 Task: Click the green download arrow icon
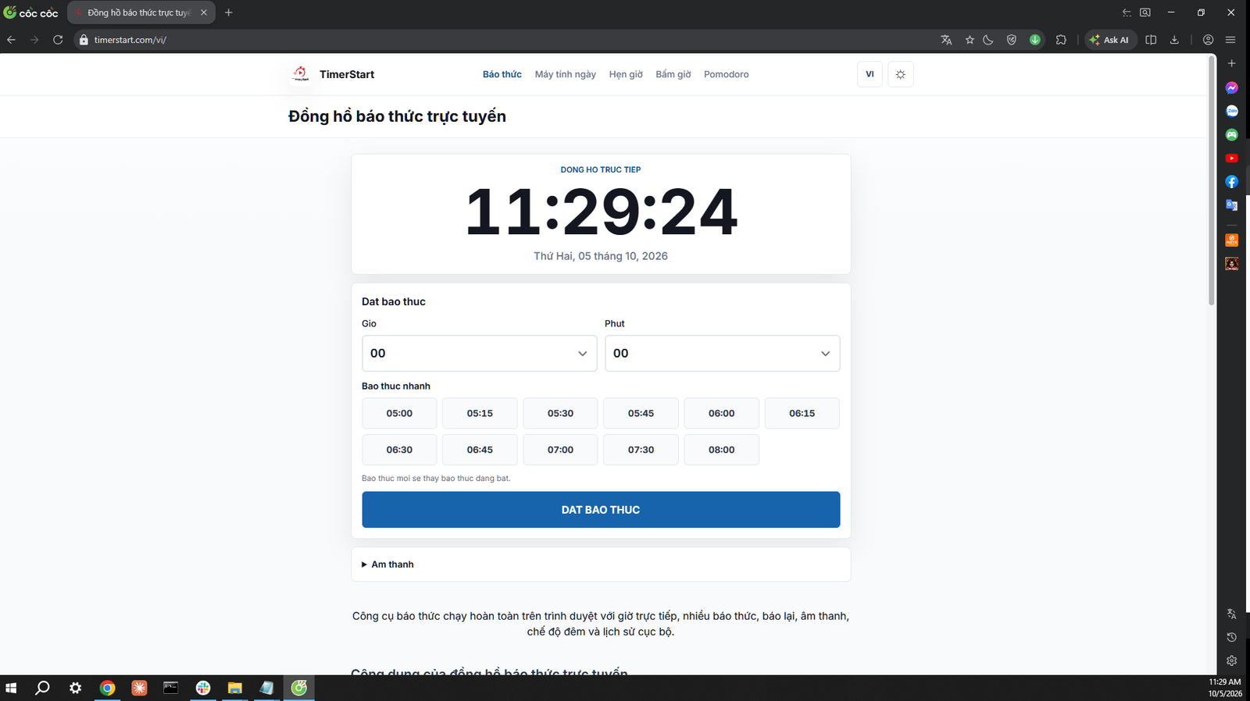point(1035,40)
